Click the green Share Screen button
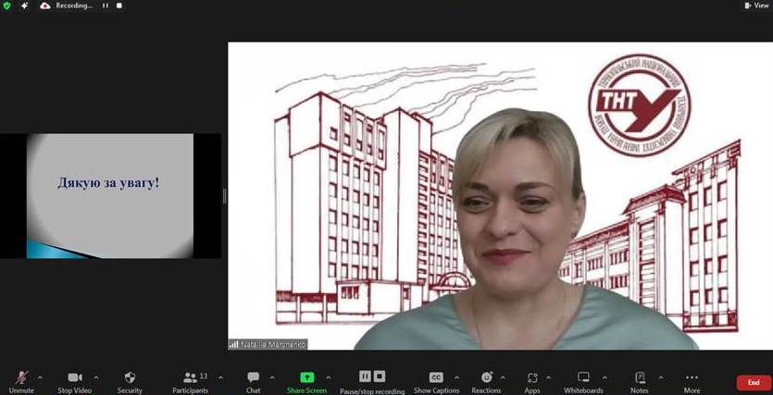The height and width of the screenshot is (395, 773). click(307, 382)
